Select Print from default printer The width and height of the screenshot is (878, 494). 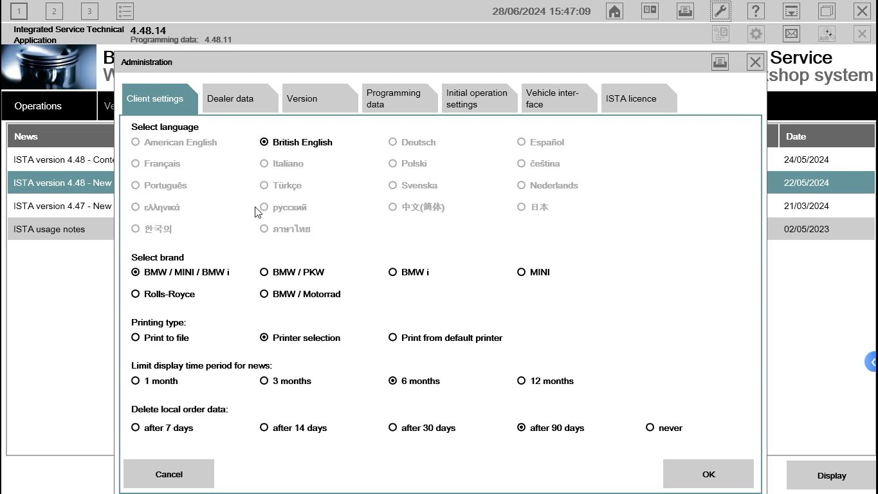click(x=445, y=338)
